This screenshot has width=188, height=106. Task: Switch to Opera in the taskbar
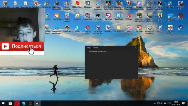click(17, 103)
